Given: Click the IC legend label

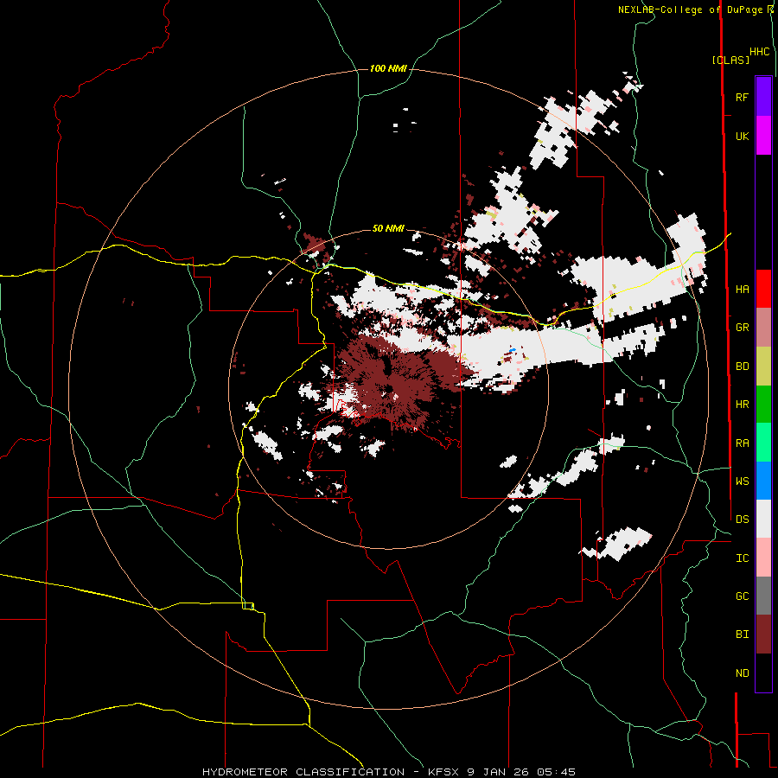Looking at the screenshot, I should coord(743,558).
